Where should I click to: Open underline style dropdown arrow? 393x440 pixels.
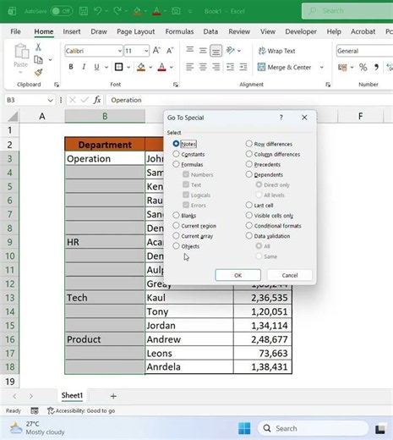106,67
